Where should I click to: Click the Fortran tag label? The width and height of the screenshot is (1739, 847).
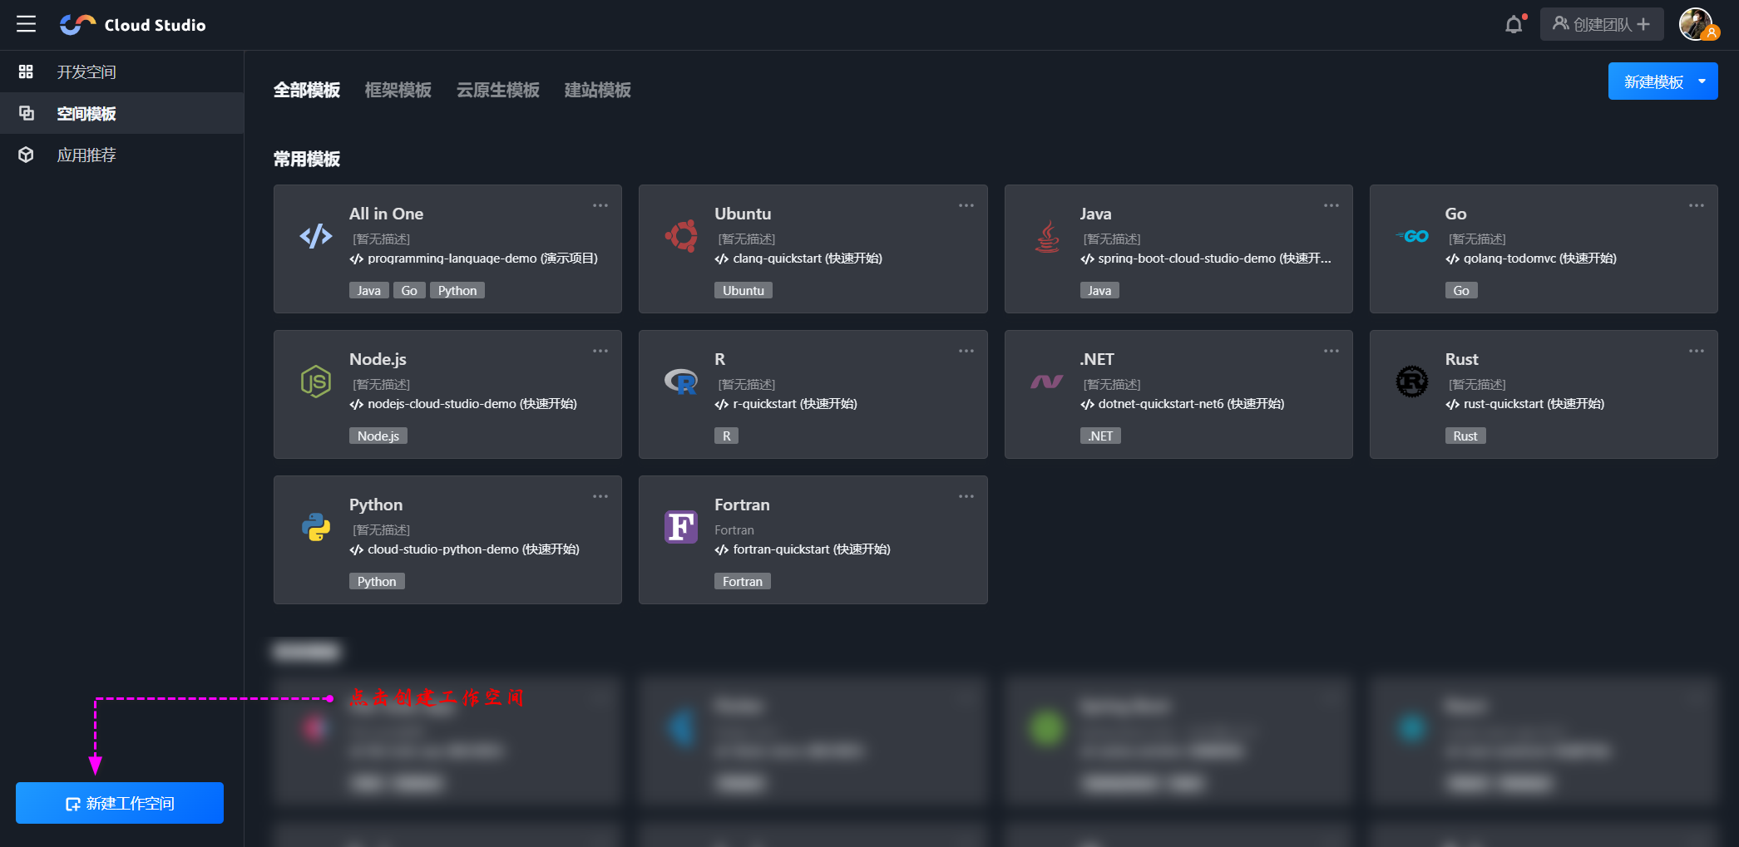pos(743,581)
